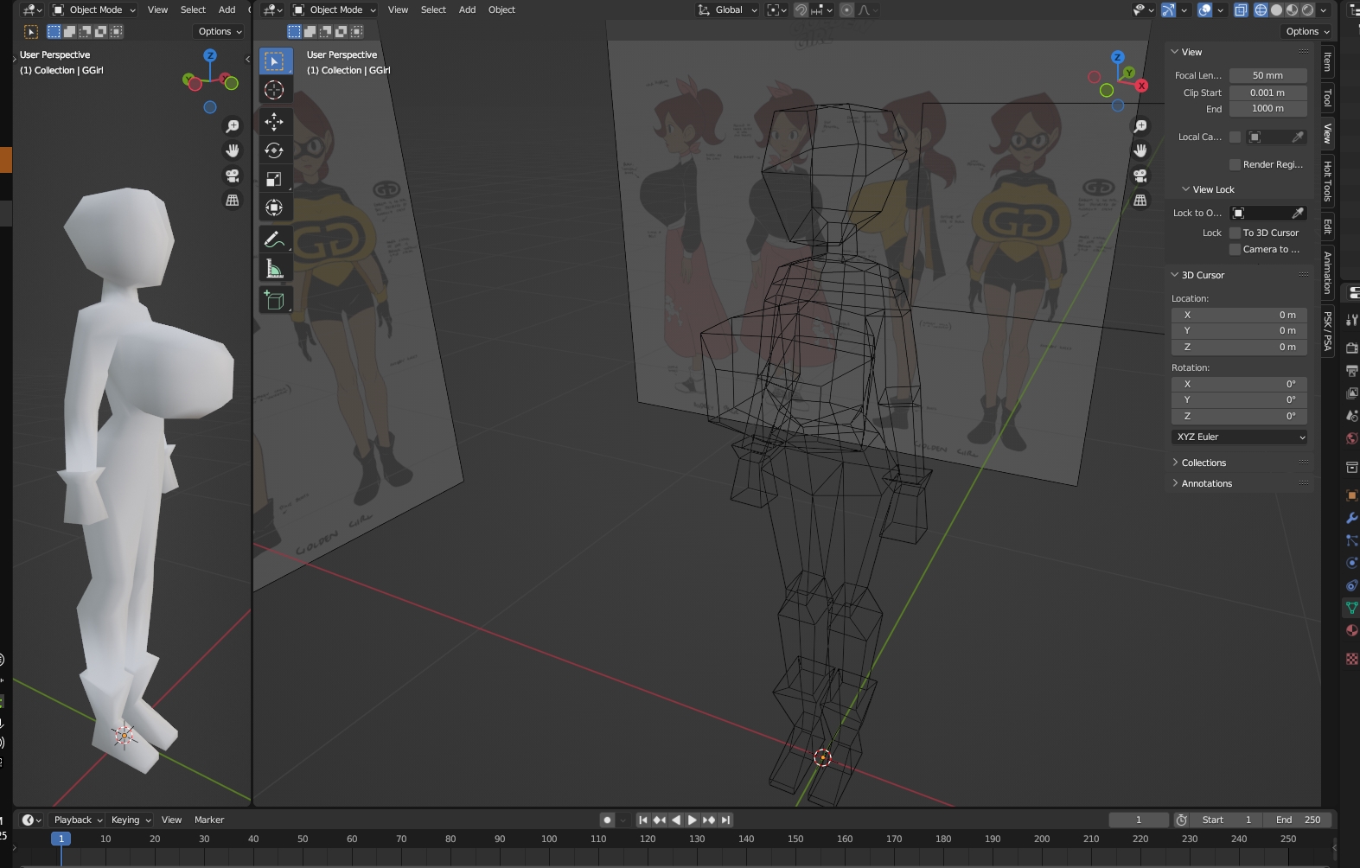Toggle camera view in main viewport
1360x868 pixels.
tap(1140, 176)
